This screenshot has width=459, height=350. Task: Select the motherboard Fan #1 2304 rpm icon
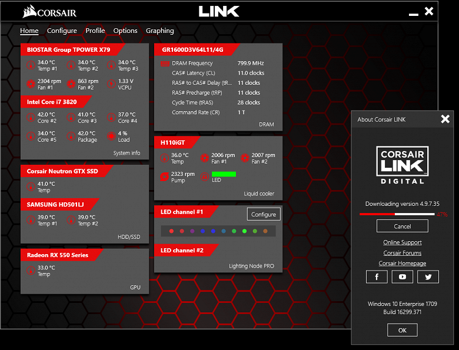pyautogui.click(x=31, y=84)
